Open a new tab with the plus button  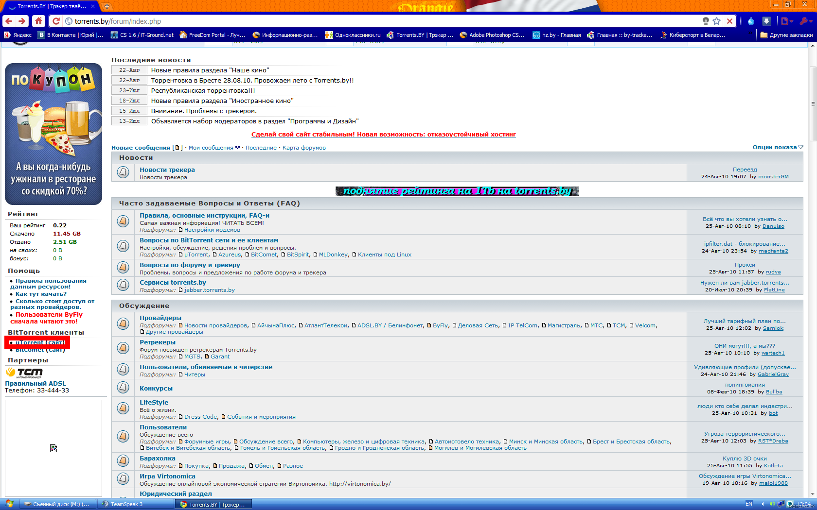[x=107, y=6]
